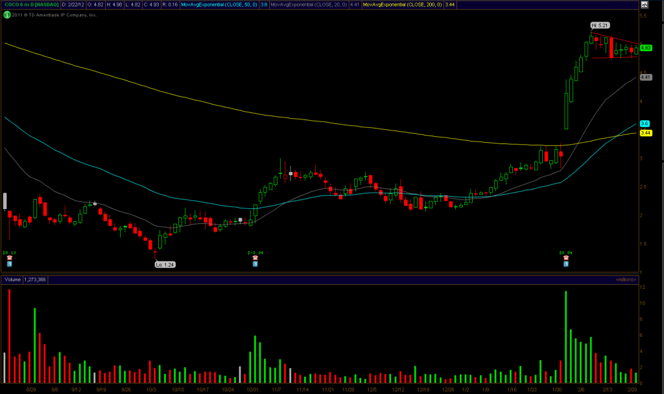Click the 10/17 date on time axis

(202, 389)
